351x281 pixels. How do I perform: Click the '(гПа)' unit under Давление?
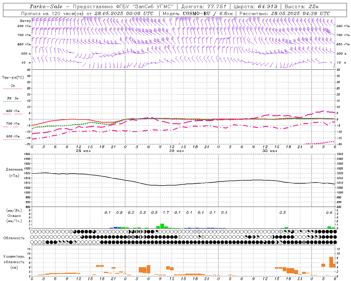[14, 176]
